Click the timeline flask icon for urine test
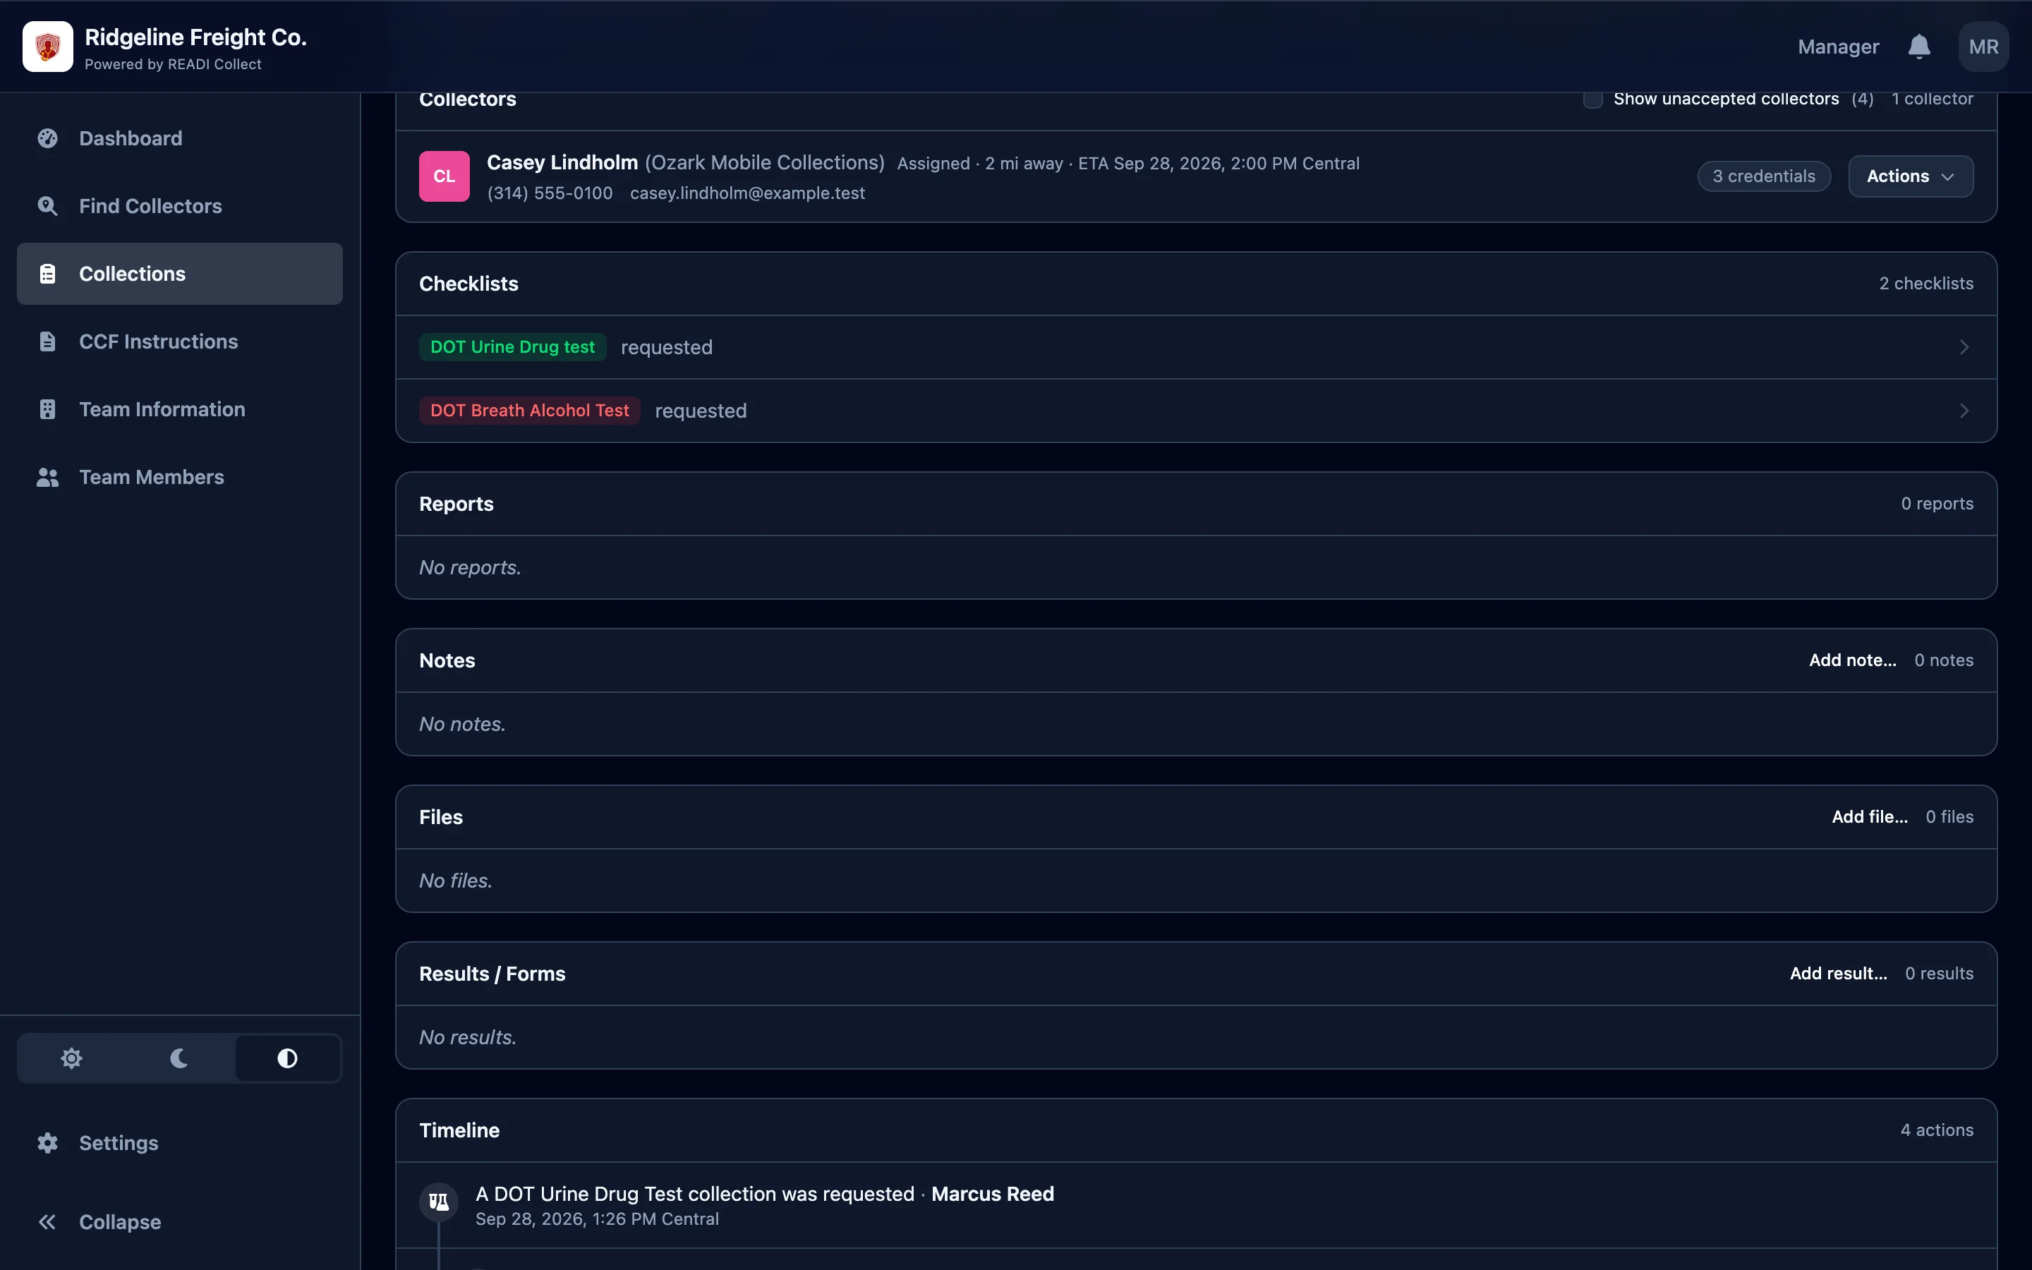Image resolution: width=2032 pixels, height=1270 pixels. point(438,1202)
